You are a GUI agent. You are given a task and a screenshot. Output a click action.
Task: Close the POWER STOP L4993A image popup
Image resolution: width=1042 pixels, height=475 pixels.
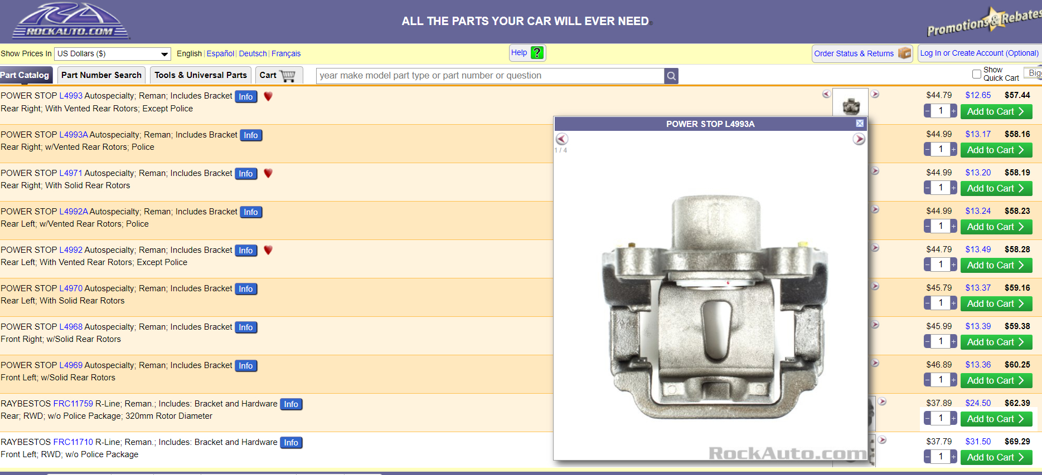point(860,124)
